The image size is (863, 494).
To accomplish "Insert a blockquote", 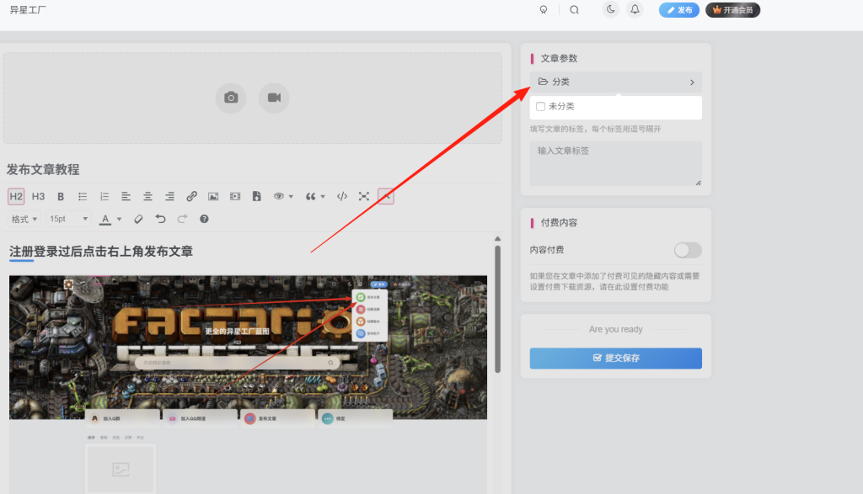I will coord(310,196).
